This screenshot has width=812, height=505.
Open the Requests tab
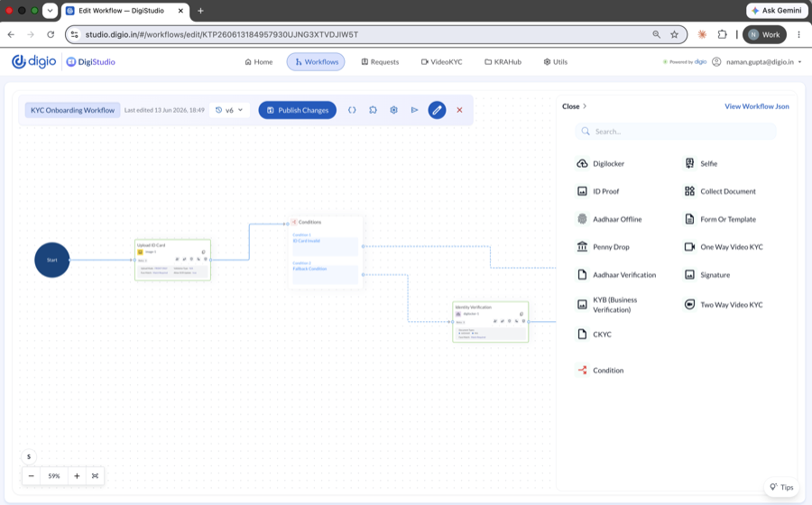click(x=380, y=61)
